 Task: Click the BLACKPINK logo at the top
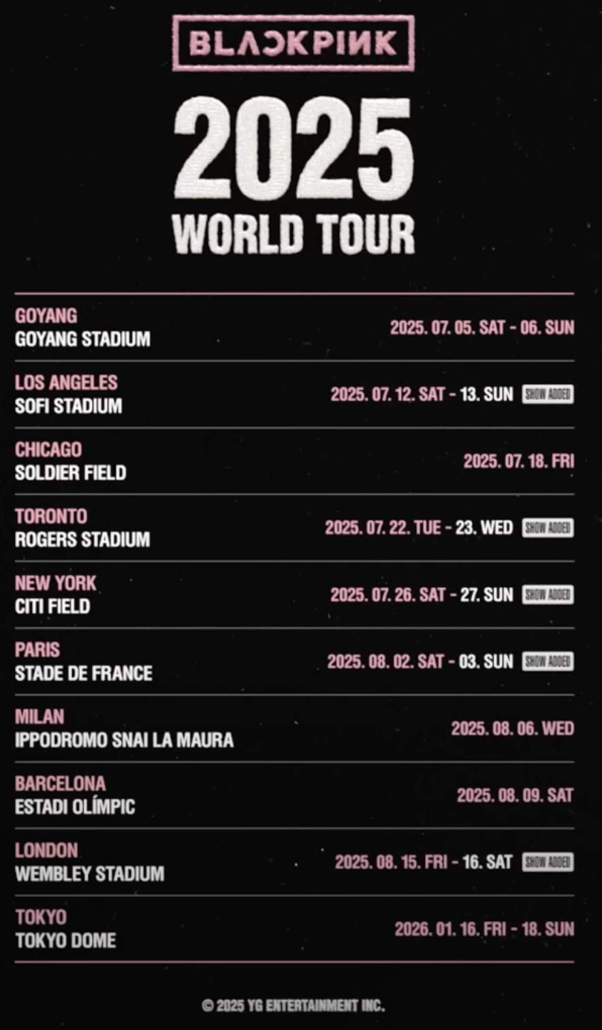tap(294, 43)
